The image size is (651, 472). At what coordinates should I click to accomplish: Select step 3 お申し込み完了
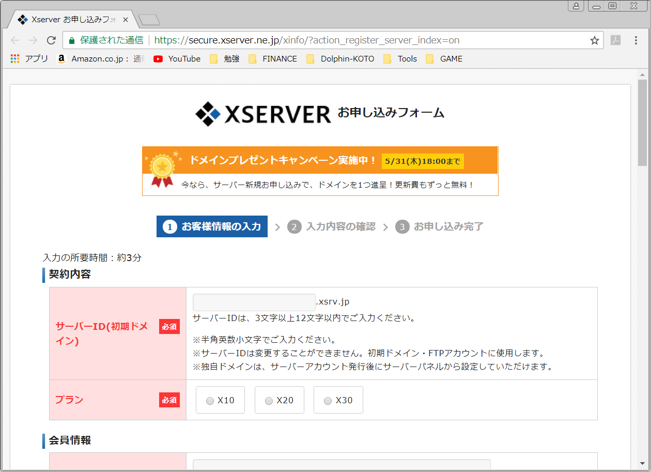point(439,226)
